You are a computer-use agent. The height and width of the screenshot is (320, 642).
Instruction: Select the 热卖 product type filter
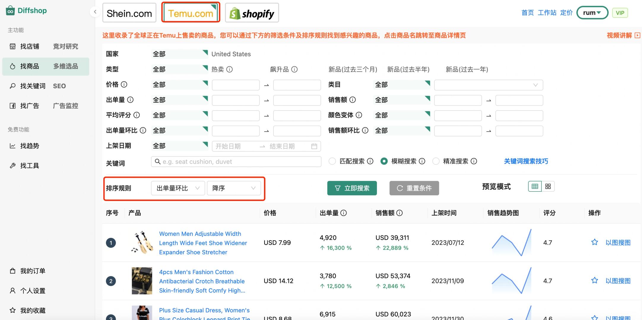tap(218, 69)
